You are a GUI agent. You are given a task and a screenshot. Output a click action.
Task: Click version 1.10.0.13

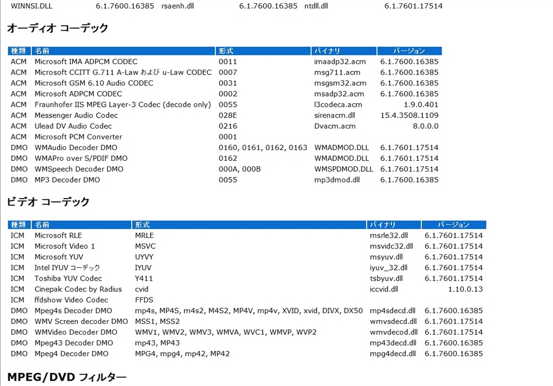(x=465, y=289)
